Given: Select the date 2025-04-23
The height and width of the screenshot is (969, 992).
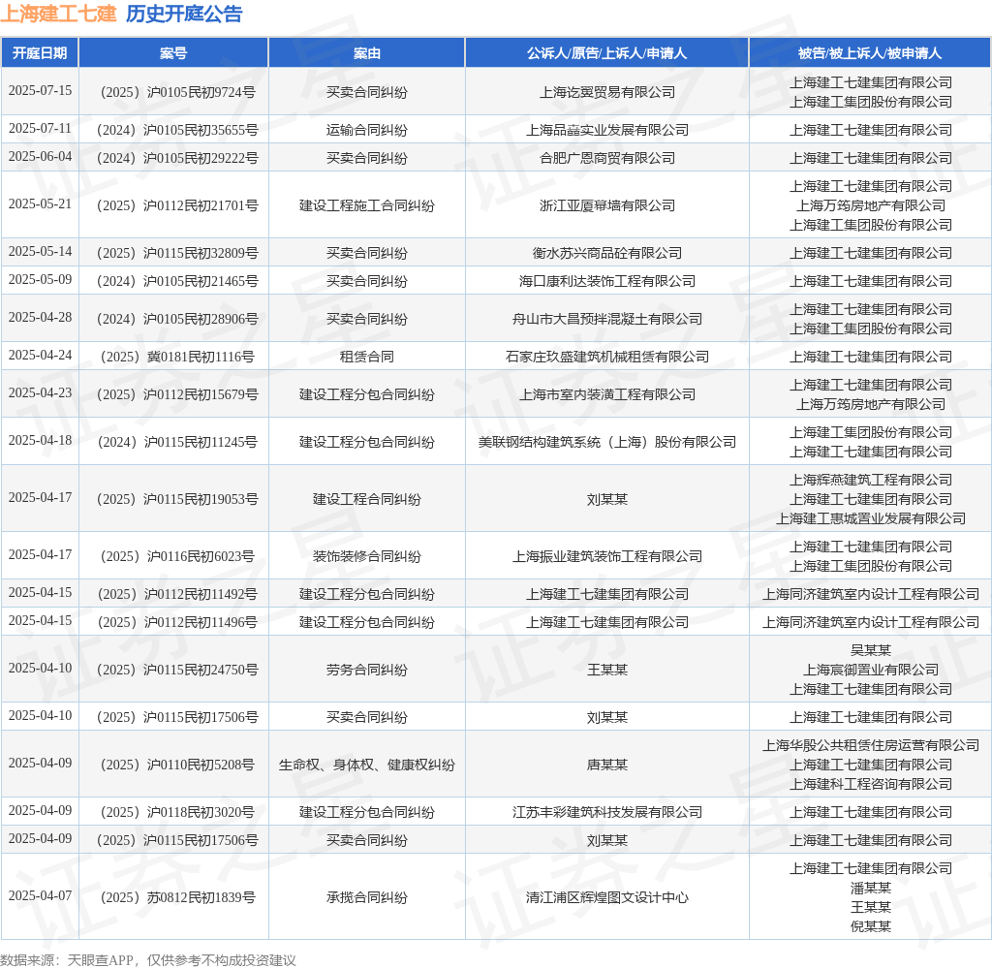Looking at the screenshot, I should 40,393.
